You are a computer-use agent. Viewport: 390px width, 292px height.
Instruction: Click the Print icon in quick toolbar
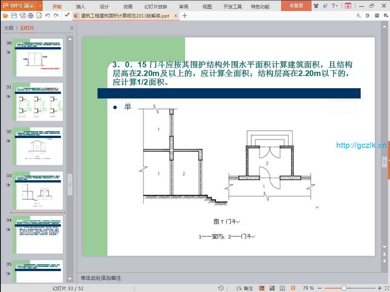(x=31, y=16)
